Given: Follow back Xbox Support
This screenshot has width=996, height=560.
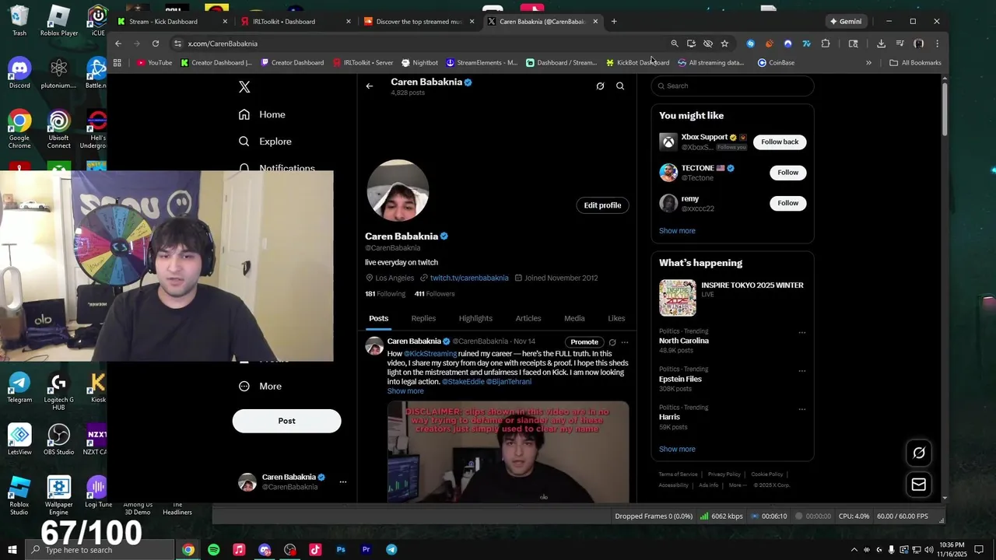Looking at the screenshot, I should 780,142.
